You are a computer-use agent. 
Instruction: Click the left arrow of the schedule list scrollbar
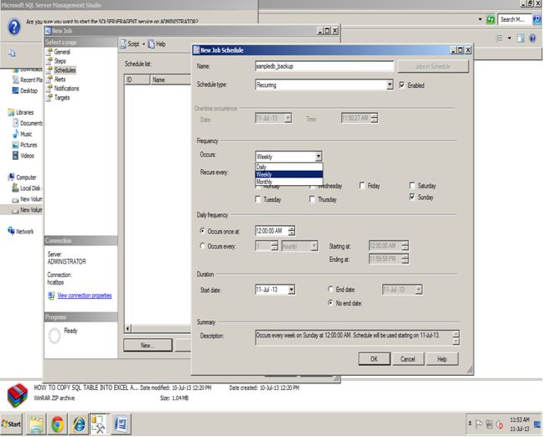click(x=128, y=328)
